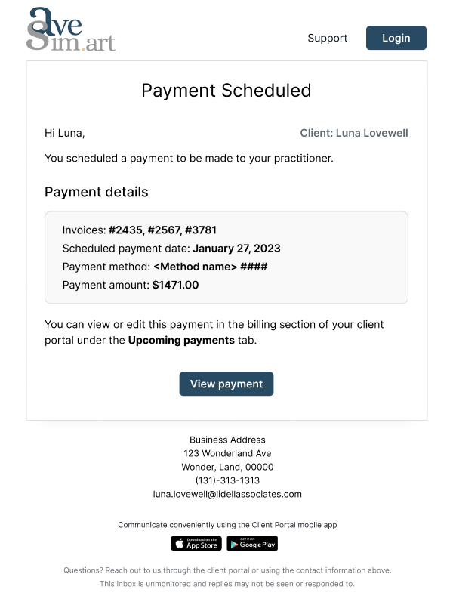The image size is (453, 602).
Task: Tap the App Store download badge
Action: 196,543
